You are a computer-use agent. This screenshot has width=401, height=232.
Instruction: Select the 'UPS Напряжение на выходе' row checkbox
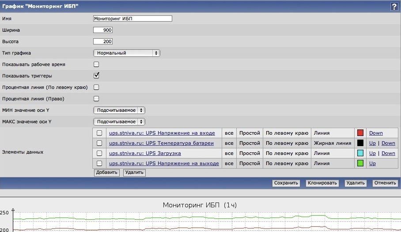99,163
